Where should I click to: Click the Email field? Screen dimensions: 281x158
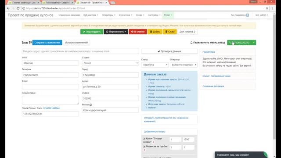pos(50,87)
